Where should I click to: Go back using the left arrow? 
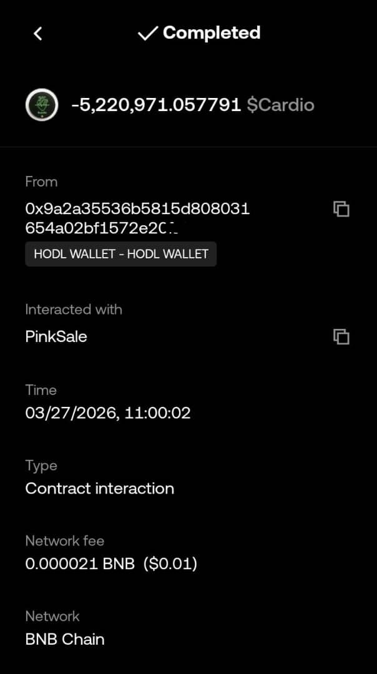(38, 34)
